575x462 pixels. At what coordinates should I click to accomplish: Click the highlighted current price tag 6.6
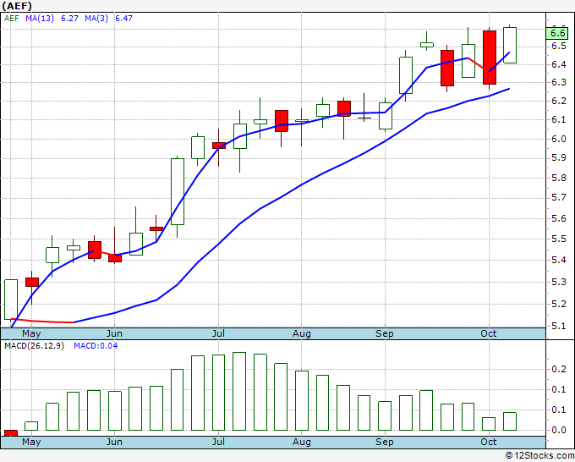(557, 33)
